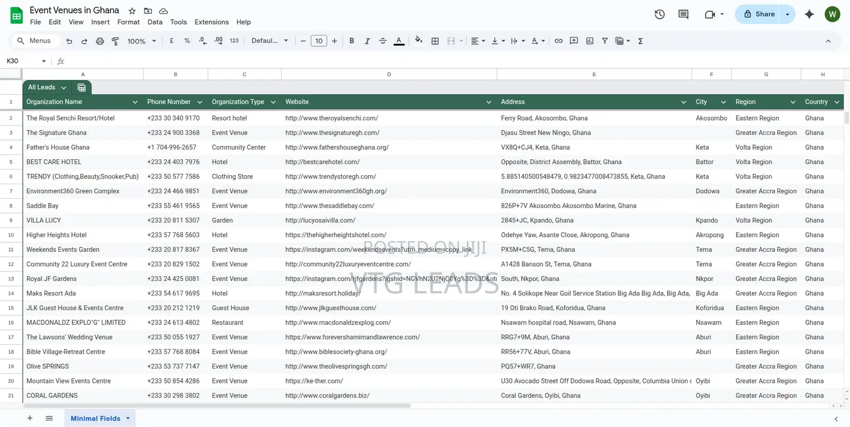Open the Edit menu
Viewport: 850px width, 427px height.
[x=55, y=22]
